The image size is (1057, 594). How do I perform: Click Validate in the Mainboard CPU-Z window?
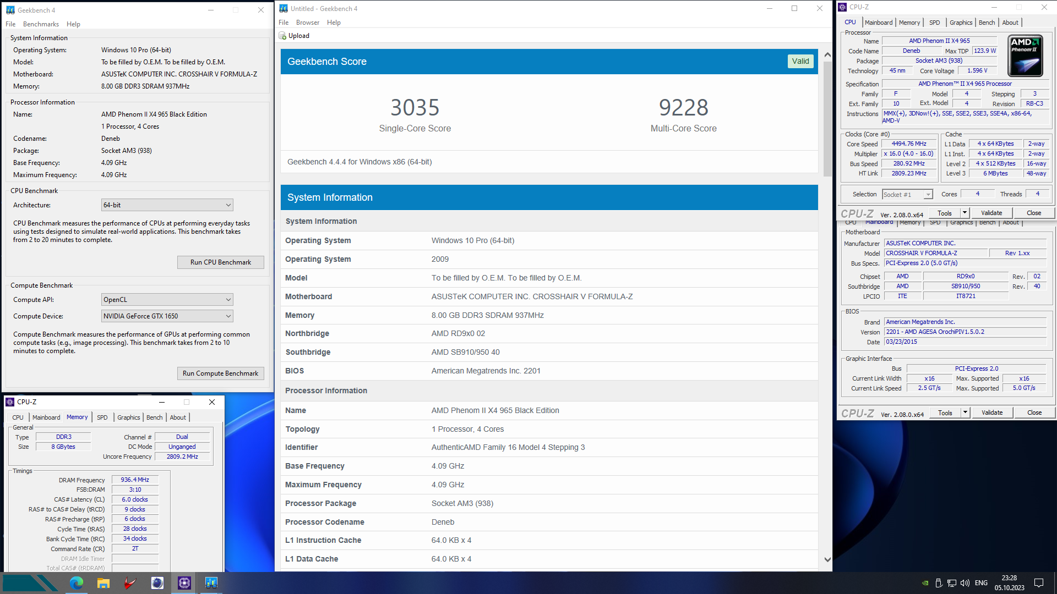tap(992, 413)
